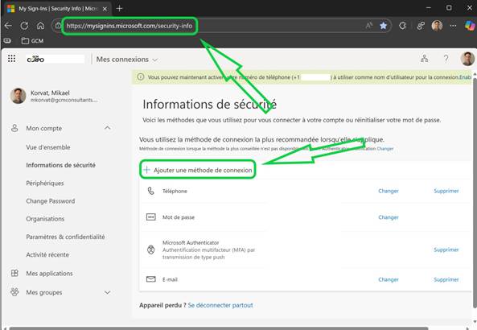This screenshot has width=477, height=330.
Task: Expand the Mes connexions dropdown
Action: tap(127, 60)
